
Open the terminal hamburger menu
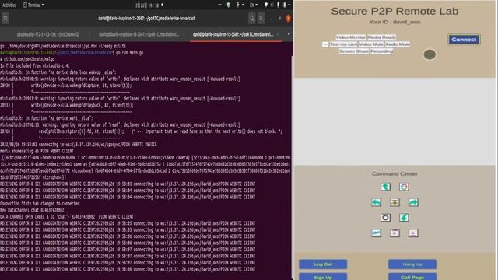(261, 19)
